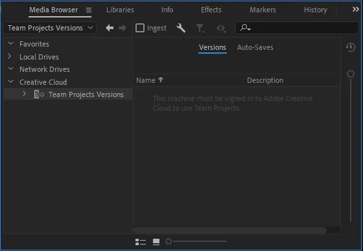The image size is (363, 251).
Task: Open ingest settings wrench icon
Action: click(181, 28)
